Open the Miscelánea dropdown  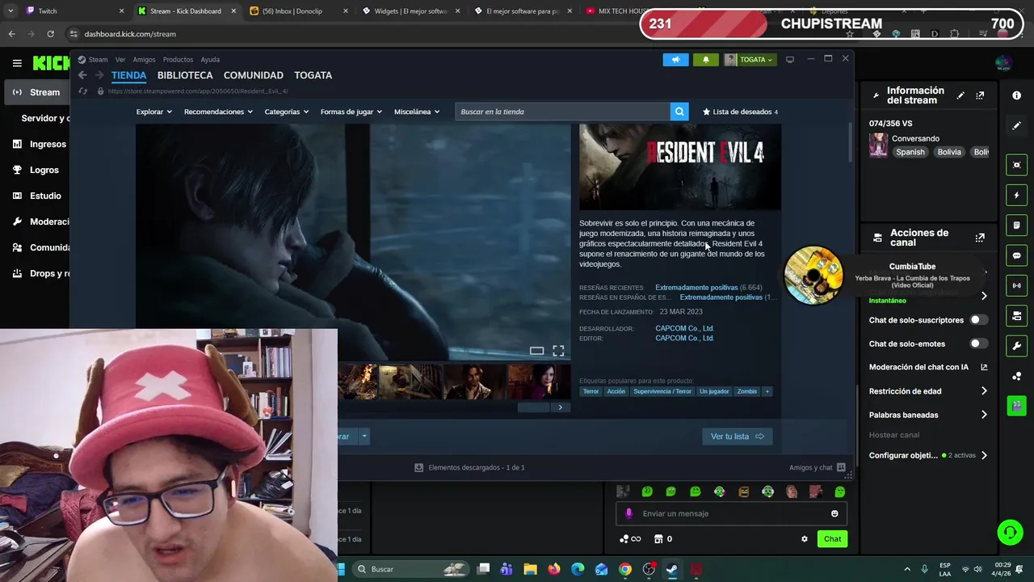[417, 112]
